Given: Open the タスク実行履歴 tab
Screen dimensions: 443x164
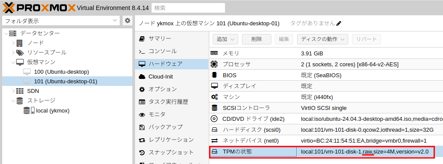Looking at the screenshot, I should coord(172,102).
